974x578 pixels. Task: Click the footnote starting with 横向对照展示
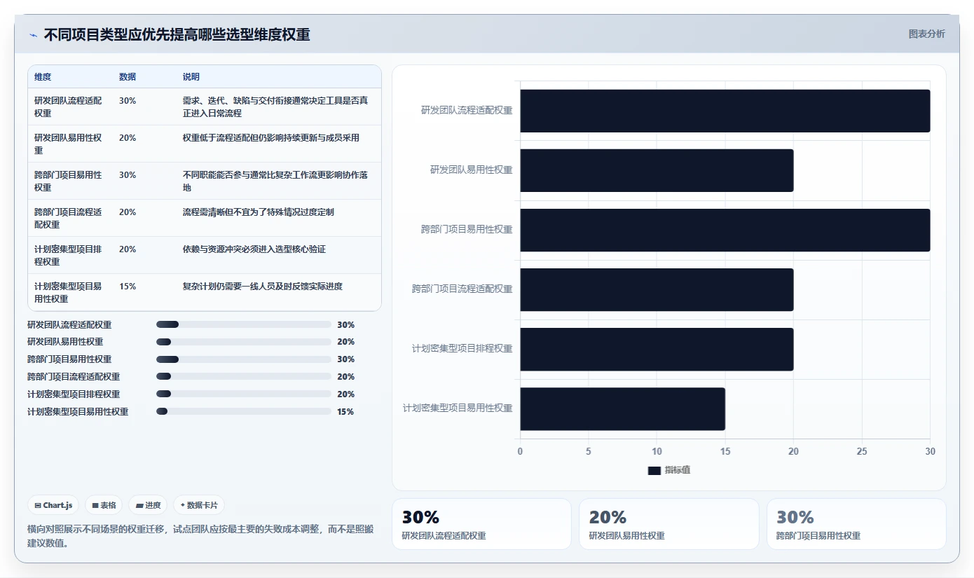(x=200, y=537)
